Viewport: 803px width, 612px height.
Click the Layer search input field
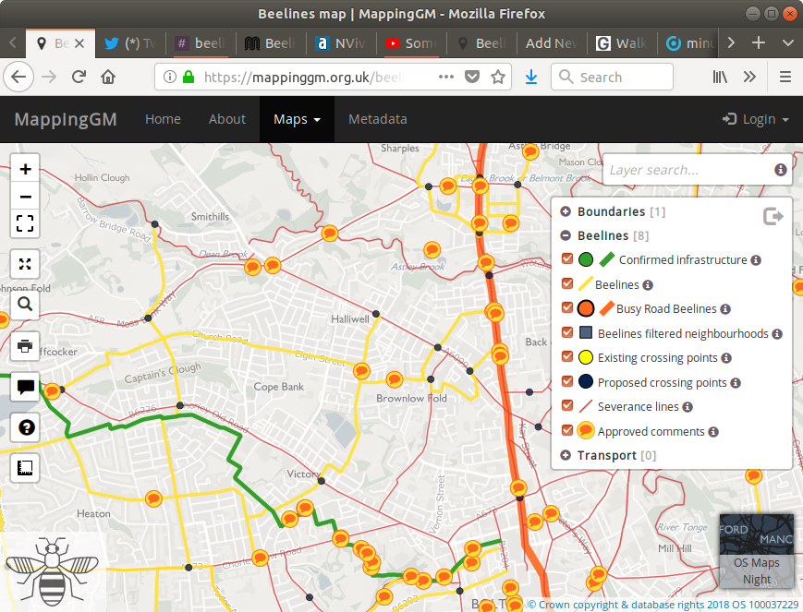pos(688,170)
